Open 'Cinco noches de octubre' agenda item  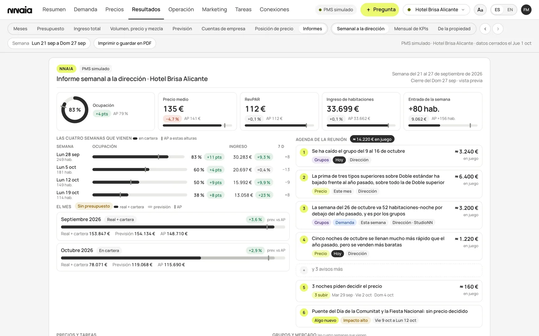point(389,246)
